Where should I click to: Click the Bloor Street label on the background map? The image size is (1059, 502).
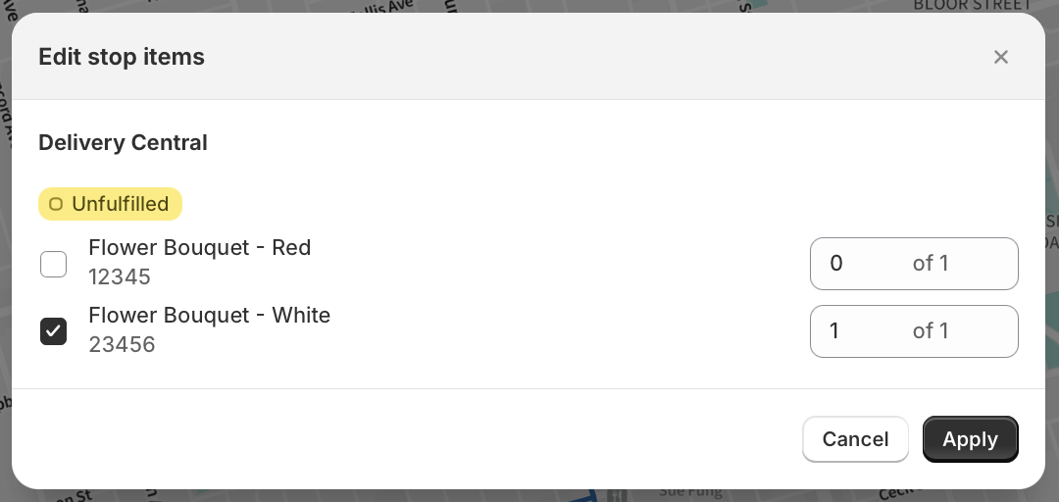pos(973,6)
